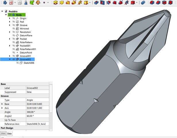Select the Subtractive Loft tool
The image size is (177, 138).
click(114, 3)
